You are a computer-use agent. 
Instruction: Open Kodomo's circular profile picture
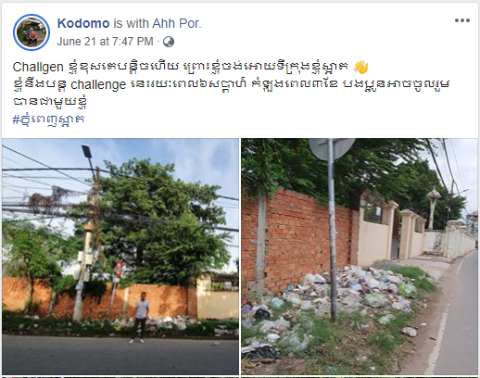[x=32, y=32]
